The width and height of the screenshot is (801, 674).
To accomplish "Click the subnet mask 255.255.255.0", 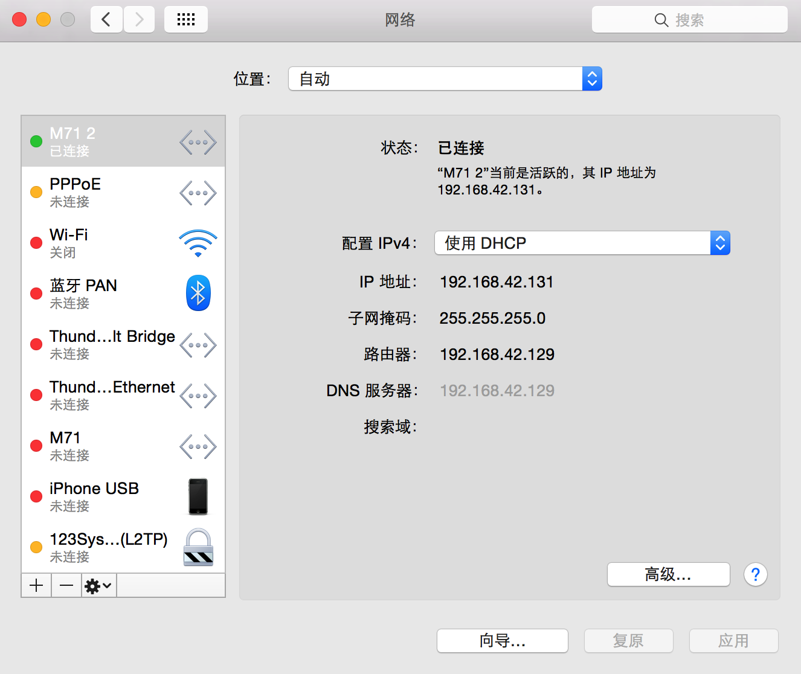I will [492, 318].
